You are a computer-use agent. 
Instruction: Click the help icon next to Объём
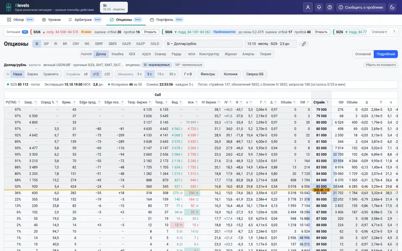click(294, 102)
